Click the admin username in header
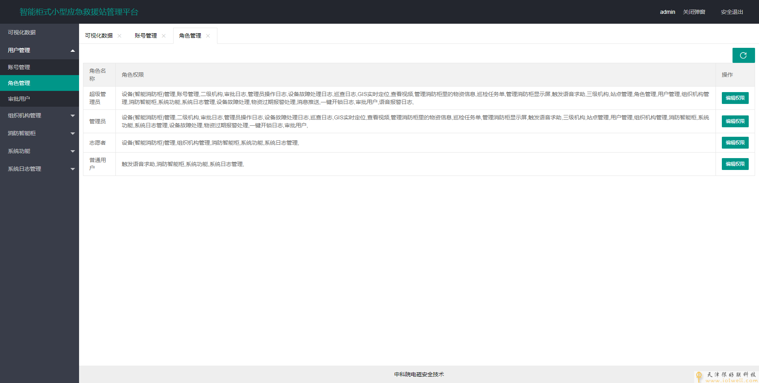Image resolution: width=759 pixels, height=383 pixels. pyautogui.click(x=667, y=12)
